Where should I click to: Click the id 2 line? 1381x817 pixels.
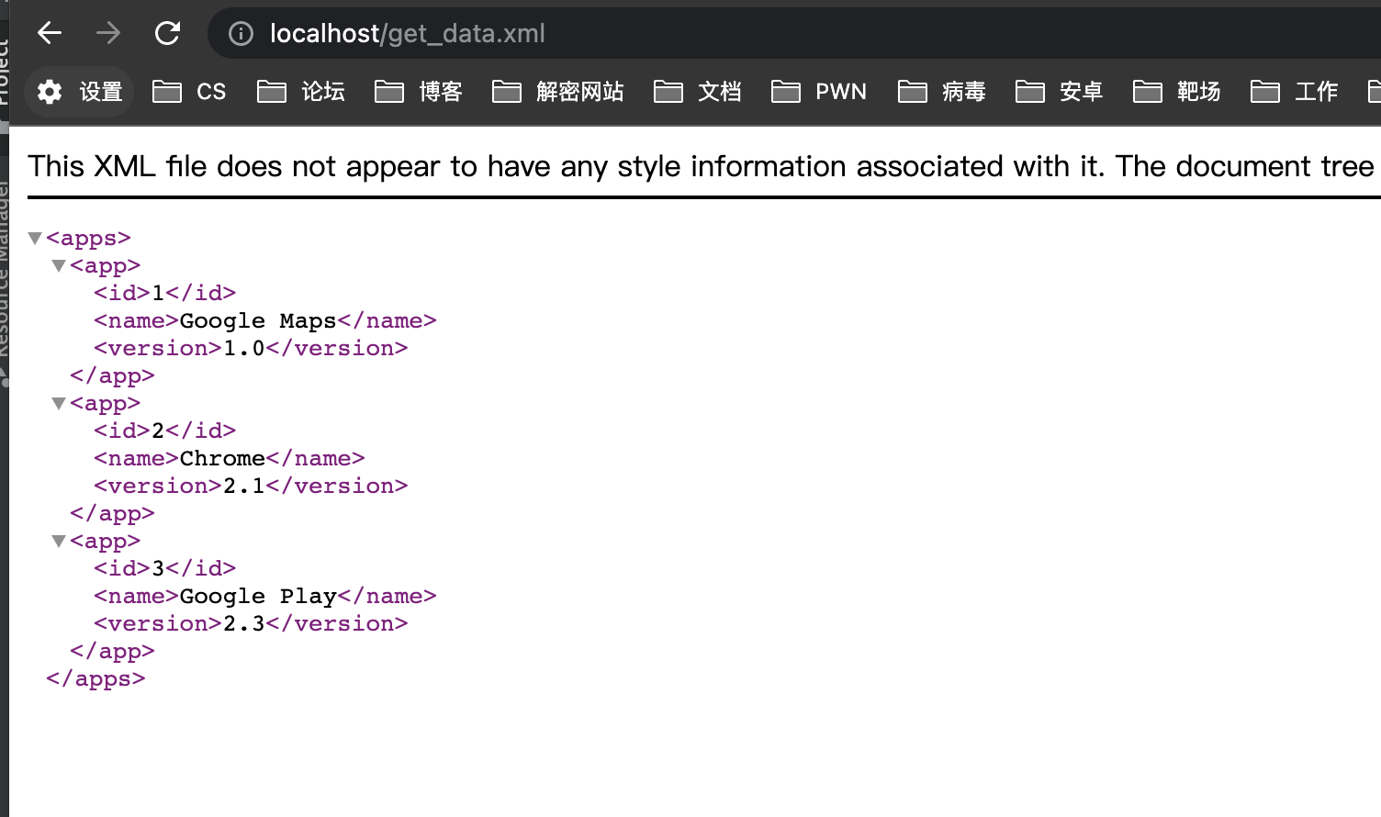point(165,431)
